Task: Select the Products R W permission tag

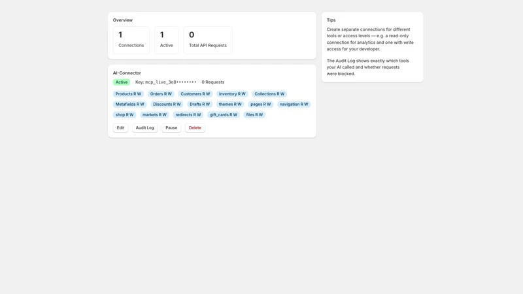Action: (128, 94)
